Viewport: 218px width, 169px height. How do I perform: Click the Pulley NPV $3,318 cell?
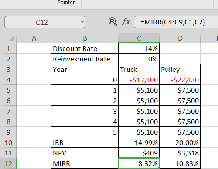(180, 153)
